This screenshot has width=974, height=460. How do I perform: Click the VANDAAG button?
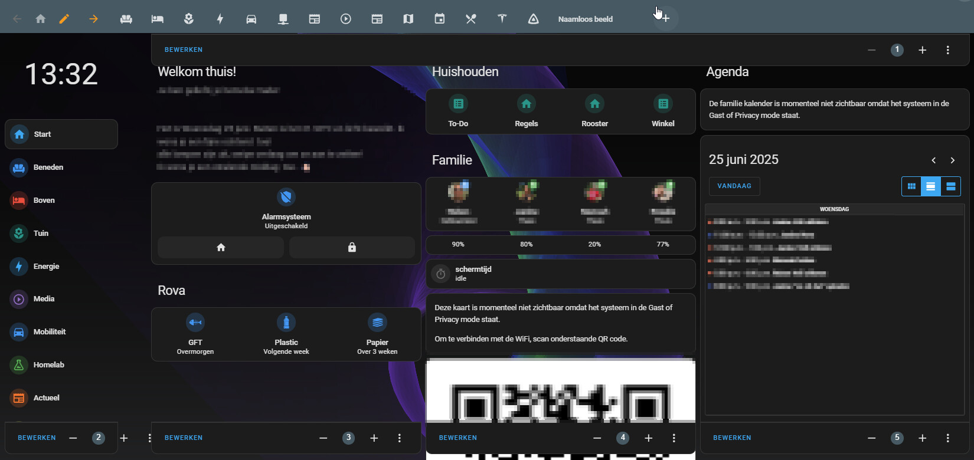click(x=734, y=186)
